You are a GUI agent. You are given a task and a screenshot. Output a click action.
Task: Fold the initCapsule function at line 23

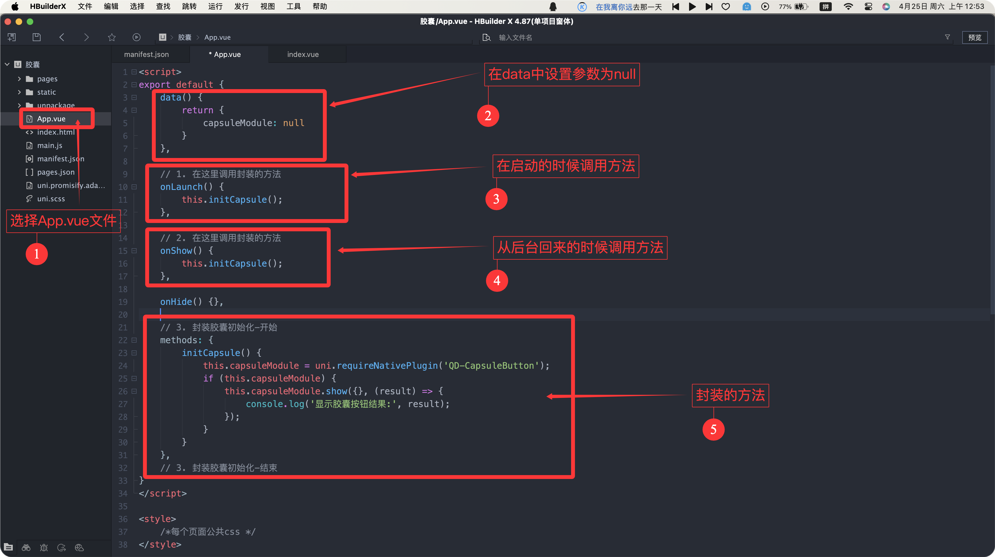134,353
